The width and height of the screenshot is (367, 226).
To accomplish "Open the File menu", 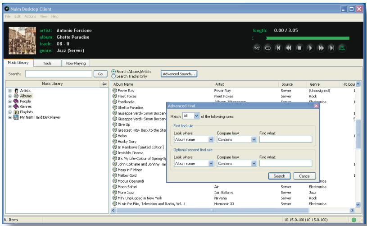I will tap(8, 16).
